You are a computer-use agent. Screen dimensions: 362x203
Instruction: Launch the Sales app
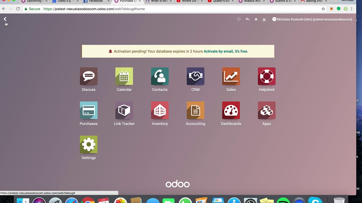point(231,76)
